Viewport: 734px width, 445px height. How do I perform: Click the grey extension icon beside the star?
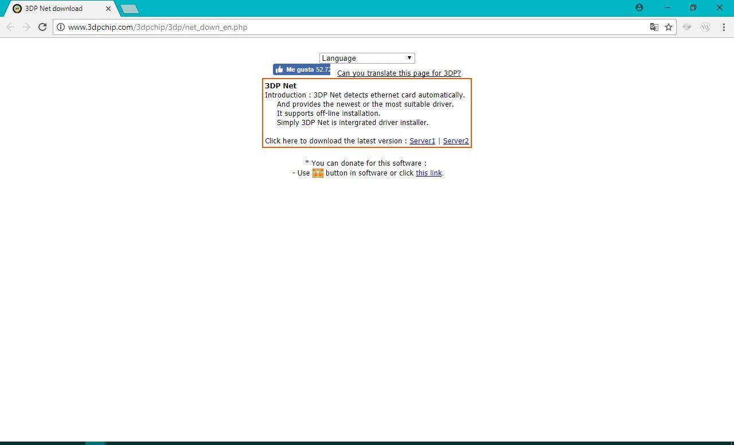pyautogui.click(x=687, y=27)
